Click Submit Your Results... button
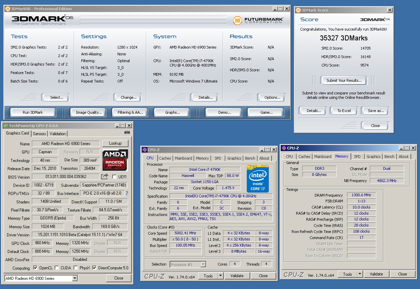This screenshot has width=420, height=289. [344, 80]
